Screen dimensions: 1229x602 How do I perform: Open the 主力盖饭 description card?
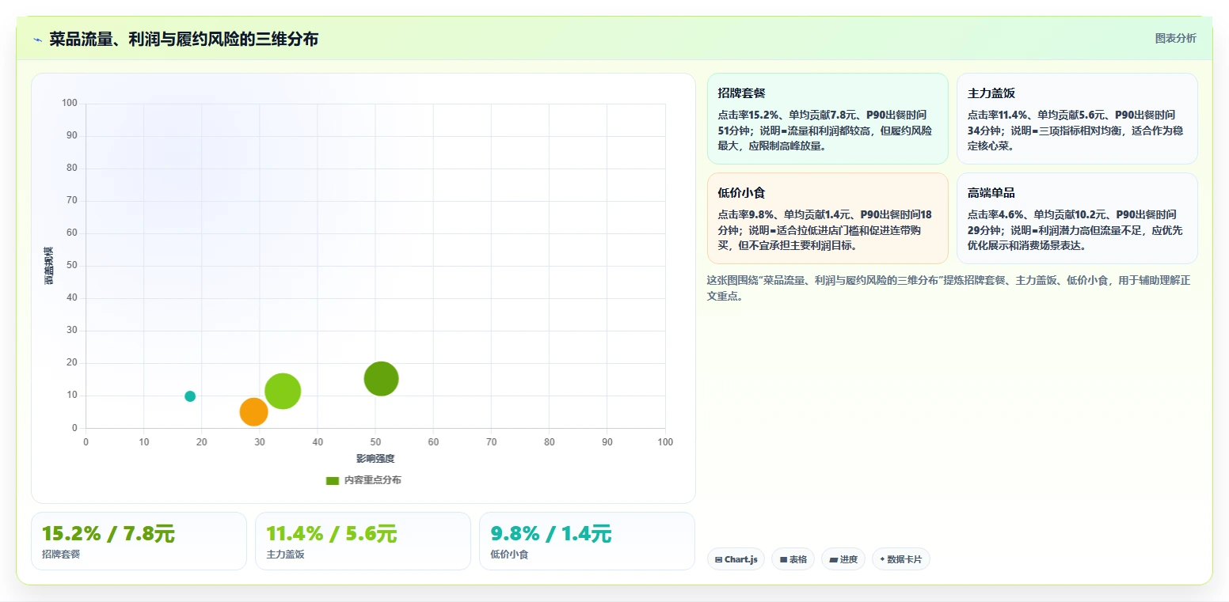click(1077, 119)
